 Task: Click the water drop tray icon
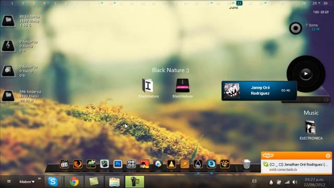(x=271, y=182)
